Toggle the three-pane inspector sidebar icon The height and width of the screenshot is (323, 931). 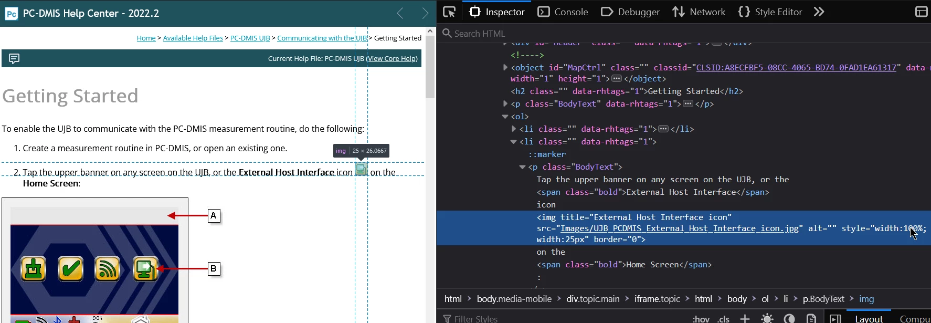(835, 318)
